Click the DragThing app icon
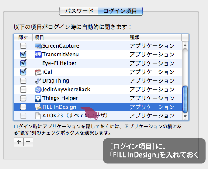 pos(38,81)
